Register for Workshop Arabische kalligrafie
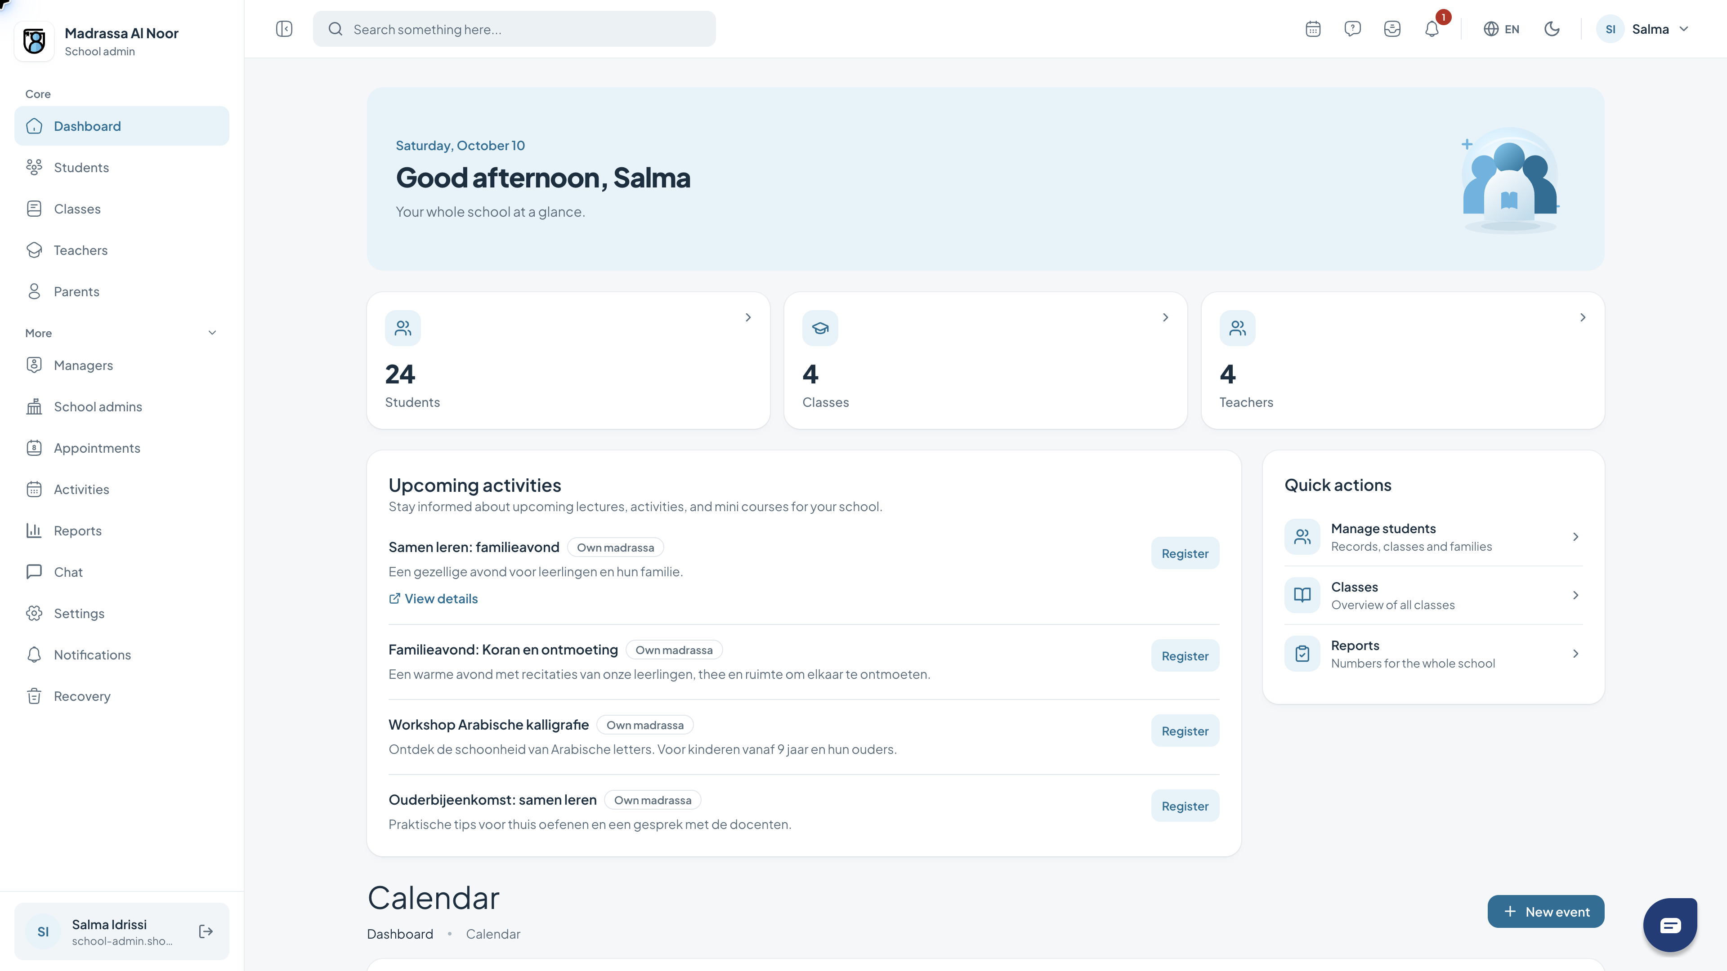 click(1185, 731)
